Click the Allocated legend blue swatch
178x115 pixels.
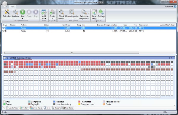point(54,102)
